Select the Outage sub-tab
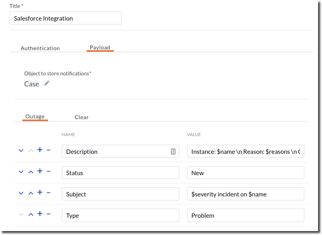Screen dimensions: 322x235 [35, 117]
